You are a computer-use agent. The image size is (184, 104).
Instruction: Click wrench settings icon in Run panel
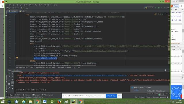click(x=9, y=77)
